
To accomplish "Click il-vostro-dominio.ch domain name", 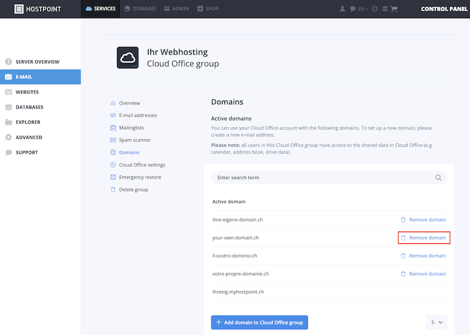I will pyautogui.click(x=234, y=256).
